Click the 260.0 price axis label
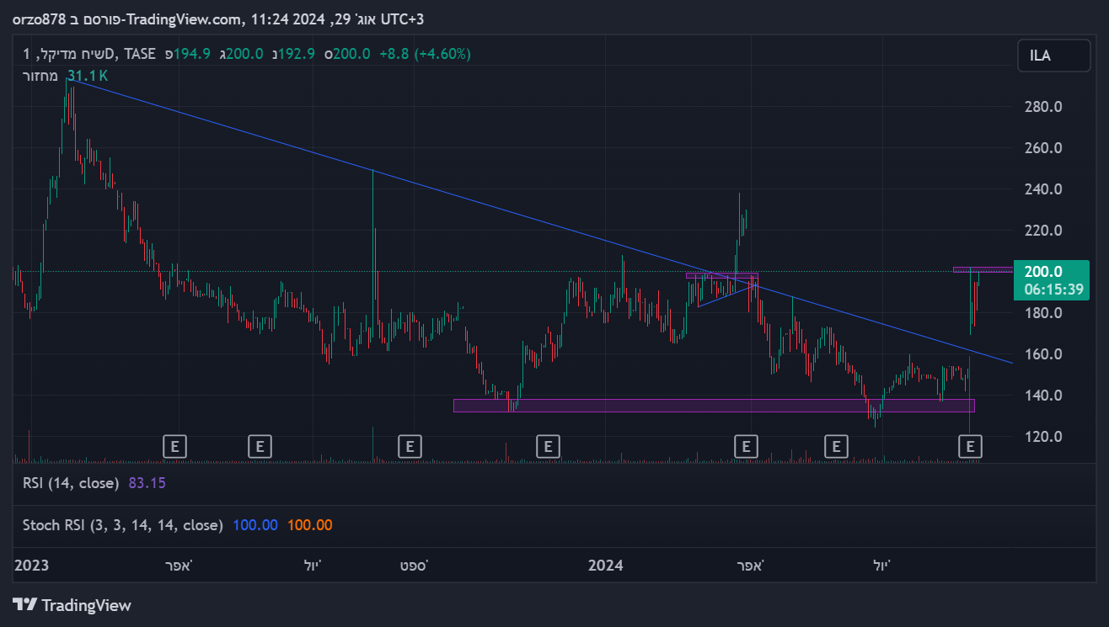 [x=1043, y=148]
